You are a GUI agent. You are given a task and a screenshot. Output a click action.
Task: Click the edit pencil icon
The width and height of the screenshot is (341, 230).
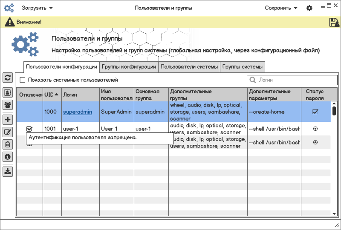tap(8, 132)
